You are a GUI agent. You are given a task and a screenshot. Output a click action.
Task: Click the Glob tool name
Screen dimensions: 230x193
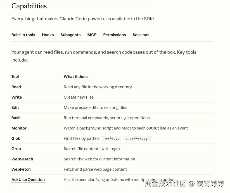pyautogui.click(x=16, y=138)
